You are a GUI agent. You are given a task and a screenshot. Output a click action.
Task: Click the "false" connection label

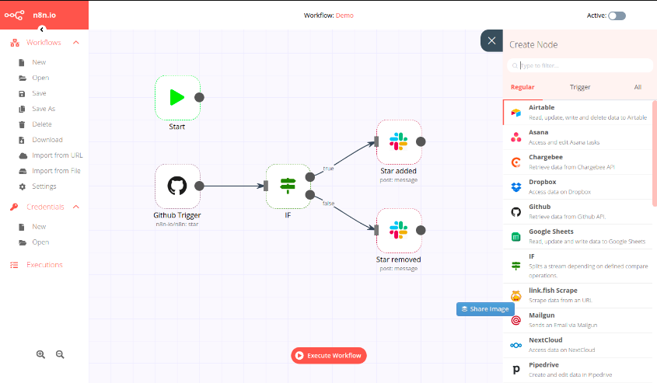coord(328,204)
